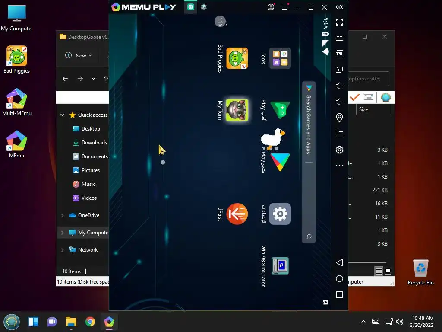The width and height of the screenshot is (442, 332).
Task: Click the magnifier icon in MEmu search bar
Action: pos(309,236)
